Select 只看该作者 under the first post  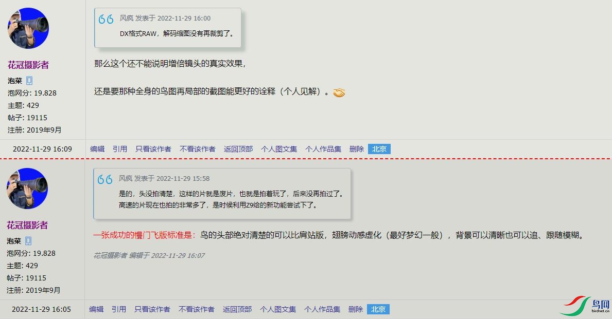pyautogui.click(x=153, y=149)
